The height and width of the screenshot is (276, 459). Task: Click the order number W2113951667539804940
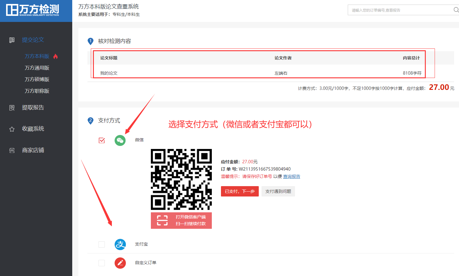[x=265, y=169]
